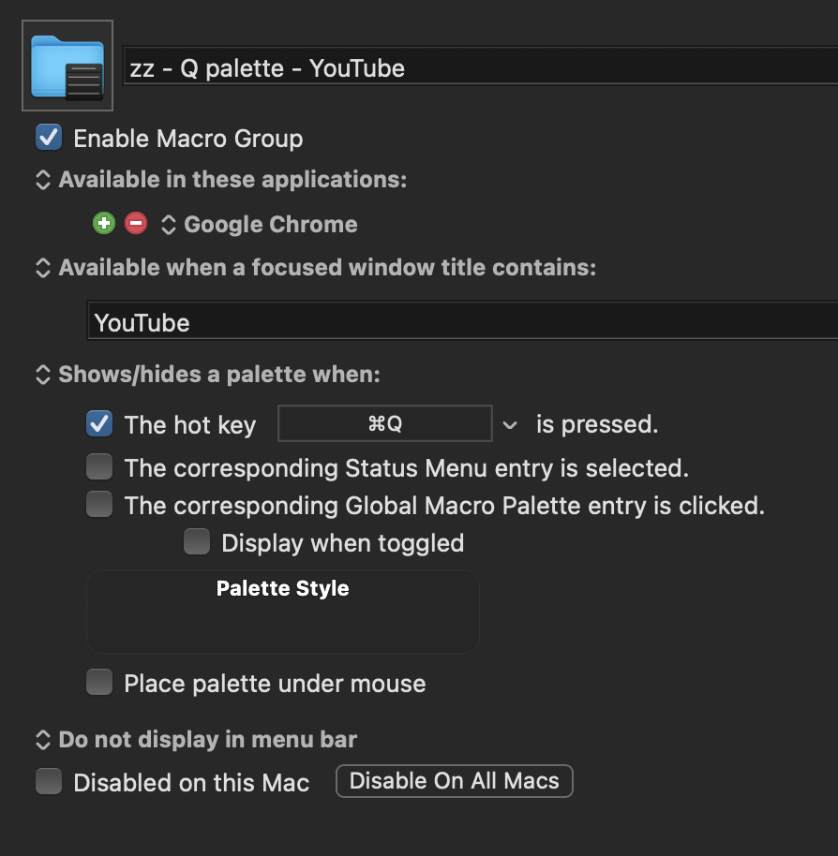Screen dimensions: 838x856
Task: Open the Do not display in menu bar popup
Action: (43, 740)
